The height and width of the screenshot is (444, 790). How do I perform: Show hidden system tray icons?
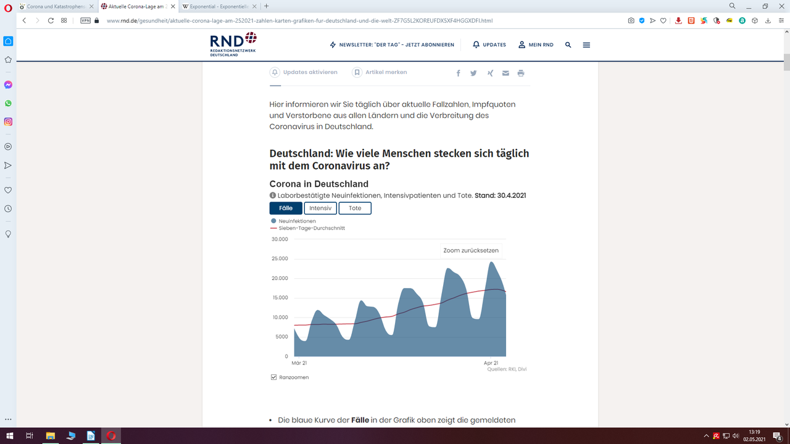click(x=705, y=436)
